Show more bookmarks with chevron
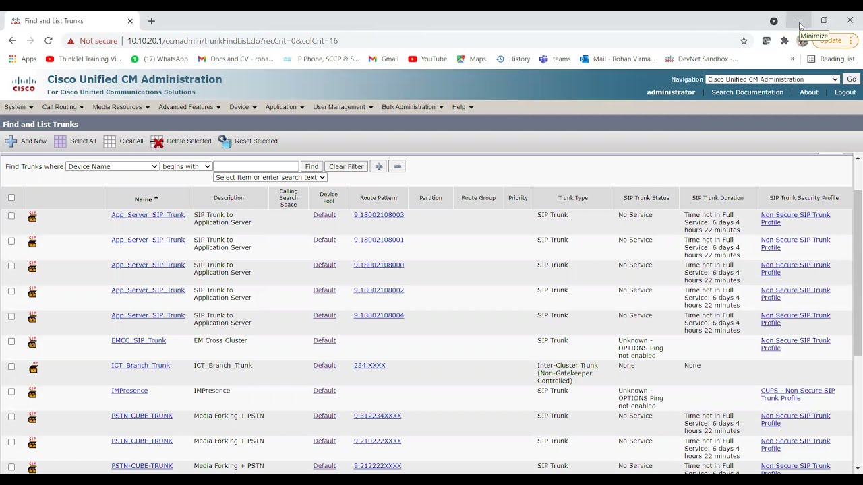 (792, 59)
